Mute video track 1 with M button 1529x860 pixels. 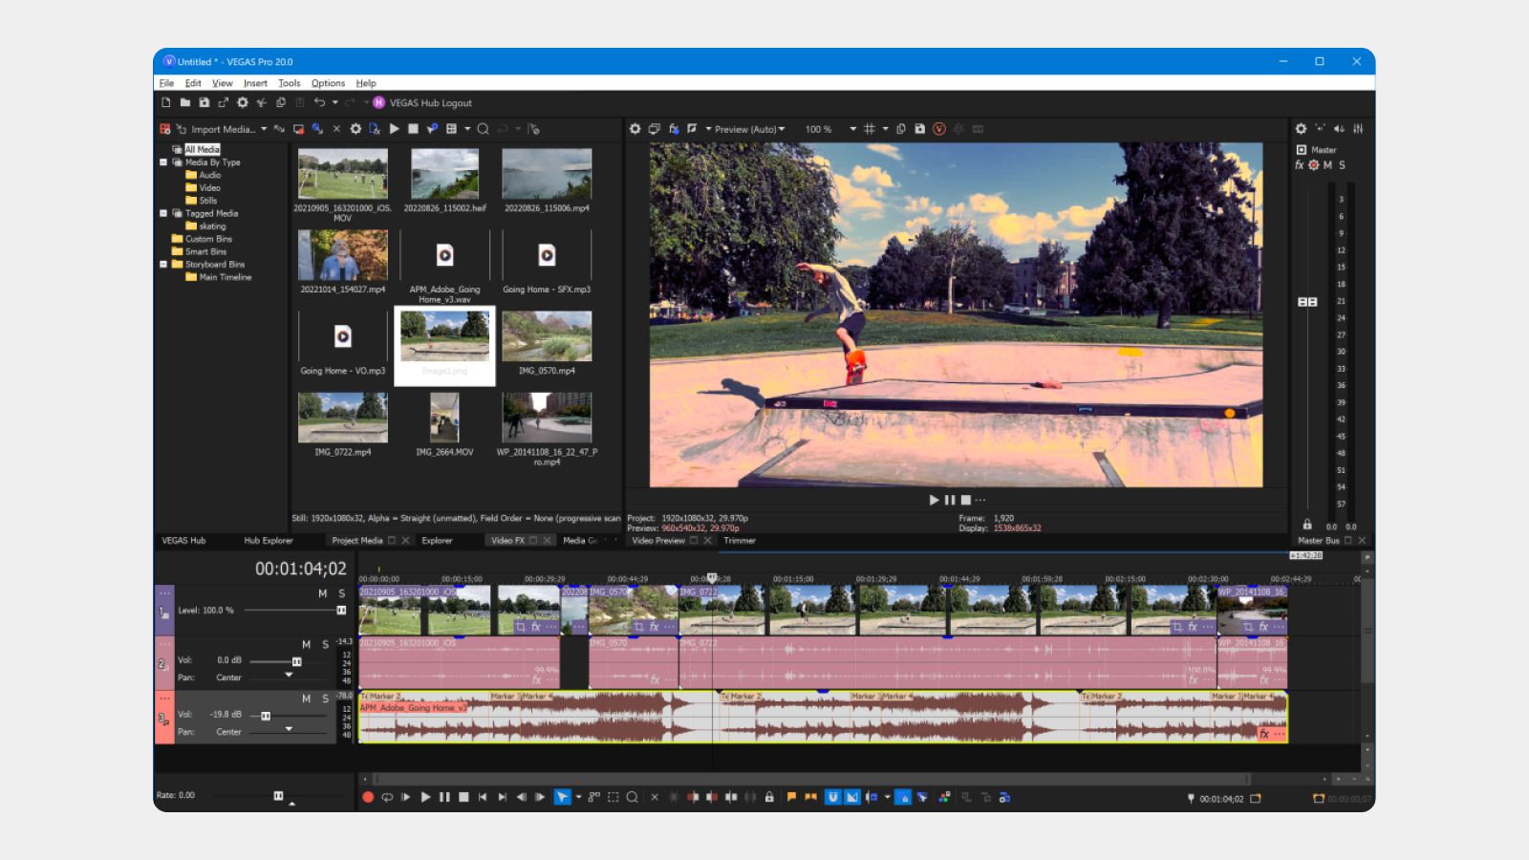(323, 593)
